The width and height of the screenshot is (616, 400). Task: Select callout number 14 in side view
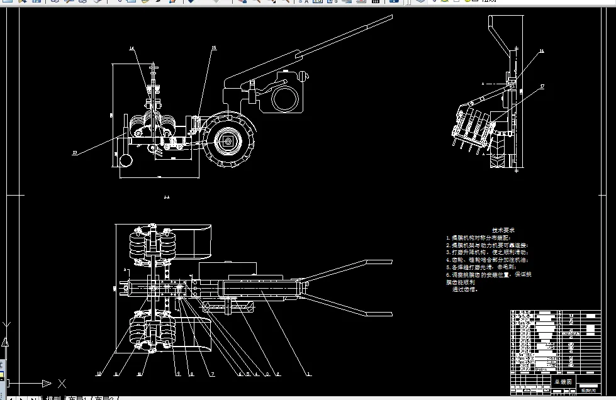[x=132, y=48]
